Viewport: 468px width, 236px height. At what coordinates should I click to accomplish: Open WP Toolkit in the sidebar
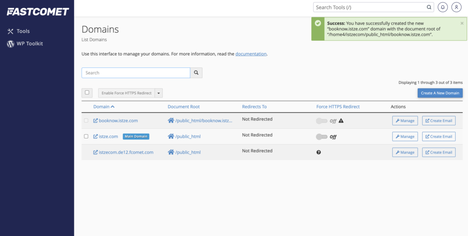point(29,44)
